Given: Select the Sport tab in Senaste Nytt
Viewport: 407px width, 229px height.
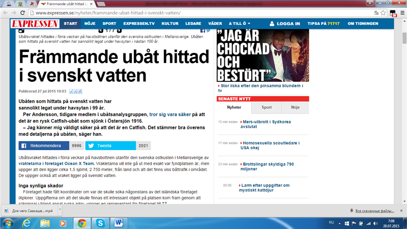Looking at the screenshot, I should (x=267, y=107).
